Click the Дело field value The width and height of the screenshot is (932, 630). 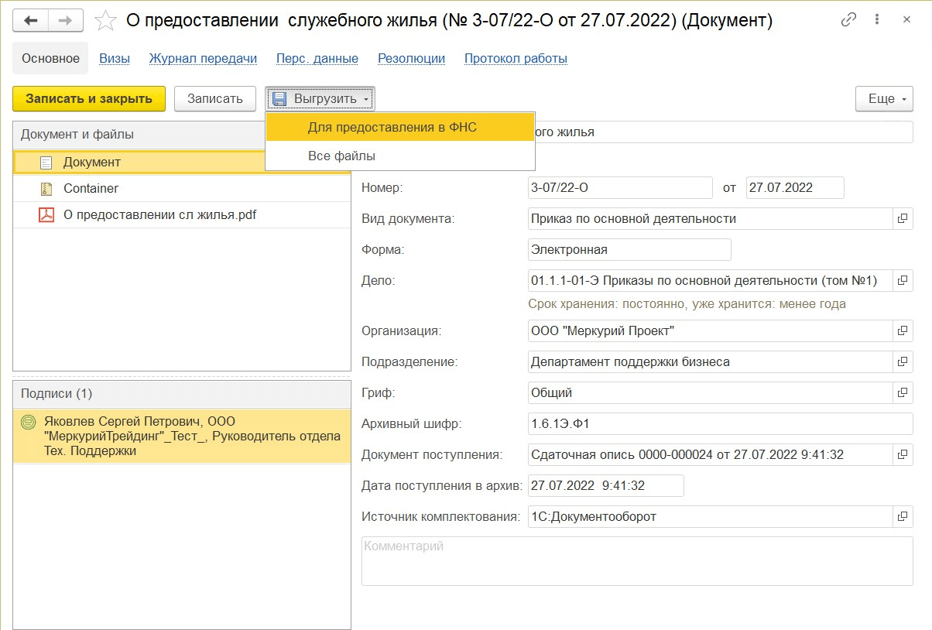click(x=711, y=281)
